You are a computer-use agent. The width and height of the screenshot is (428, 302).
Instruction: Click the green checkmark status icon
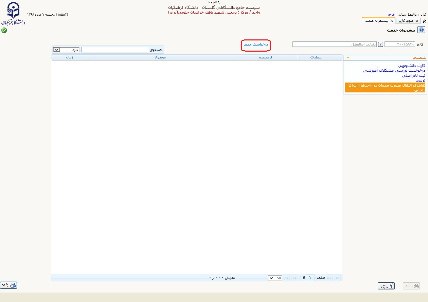[4, 30]
